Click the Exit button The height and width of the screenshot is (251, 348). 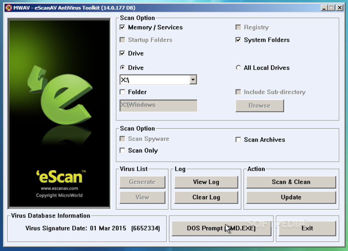click(x=307, y=228)
